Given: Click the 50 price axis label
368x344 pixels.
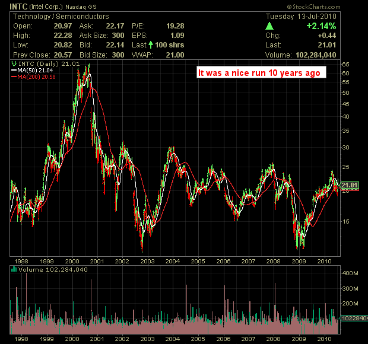Looking at the screenshot, I should click(x=345, y=93).
